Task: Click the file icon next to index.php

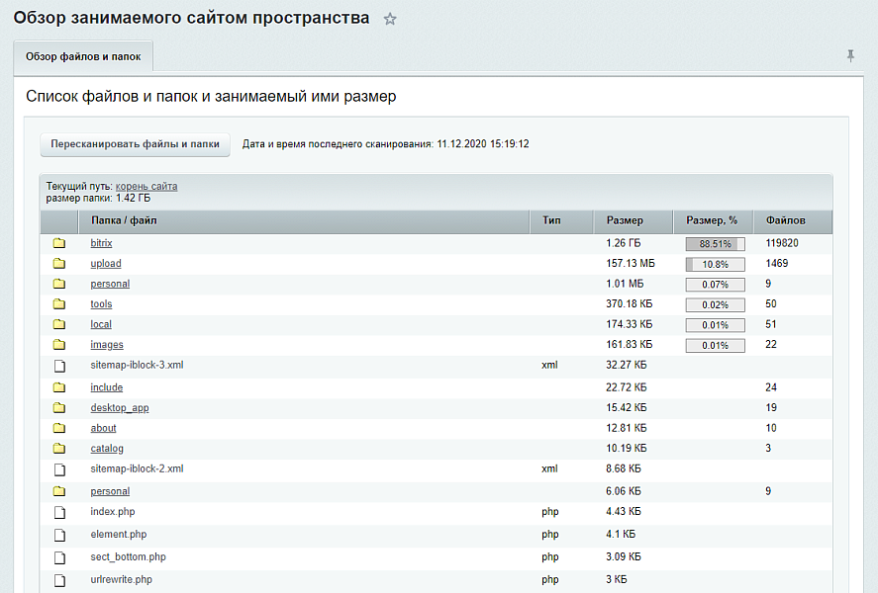Action: click(59, 512)
